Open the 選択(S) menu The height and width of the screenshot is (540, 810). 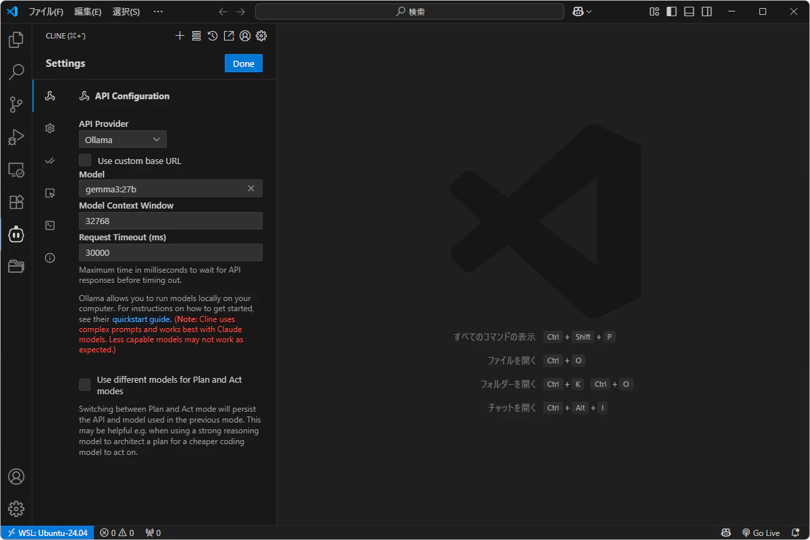tap(126, 11)
